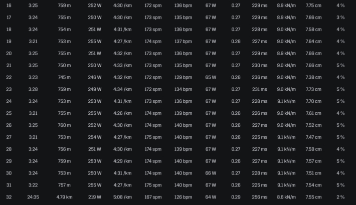Screen dimensions: 356x205
Task: Select lap 28 row number
Action: [x=9, y=149]
